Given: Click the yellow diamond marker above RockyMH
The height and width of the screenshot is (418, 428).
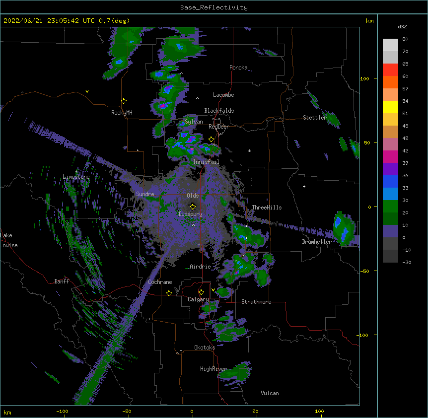Looking at the screenshot, I should click(x=124, y=101).
